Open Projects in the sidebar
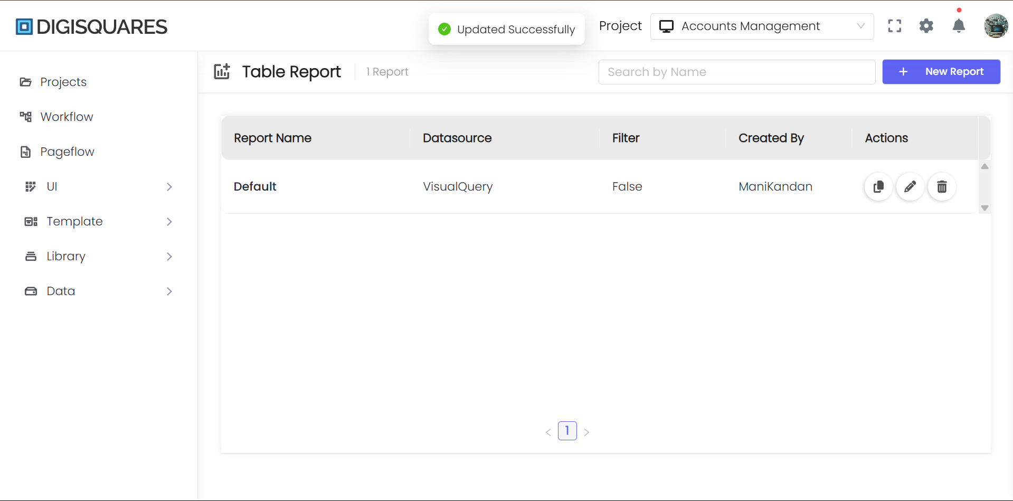The width and height of the screenshot is (1013, 501). click(63, 82)
